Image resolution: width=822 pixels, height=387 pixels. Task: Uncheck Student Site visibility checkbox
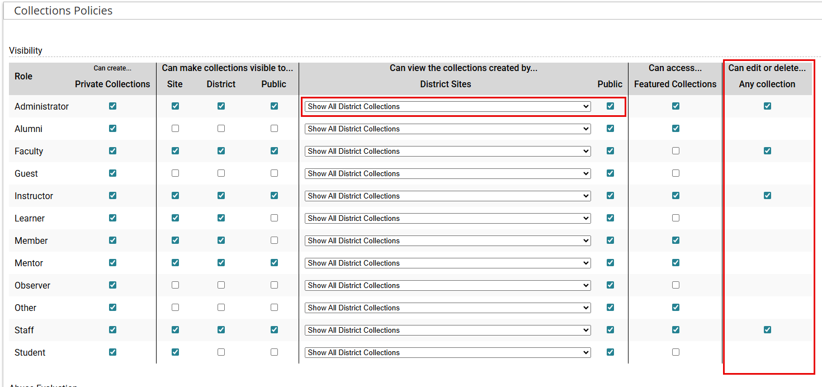coord(176,352)
